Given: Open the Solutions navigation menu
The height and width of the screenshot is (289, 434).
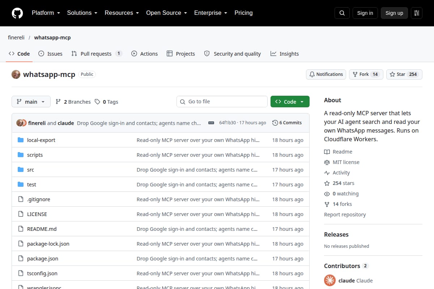Looking at the screenshot, I should pos(82,13).
